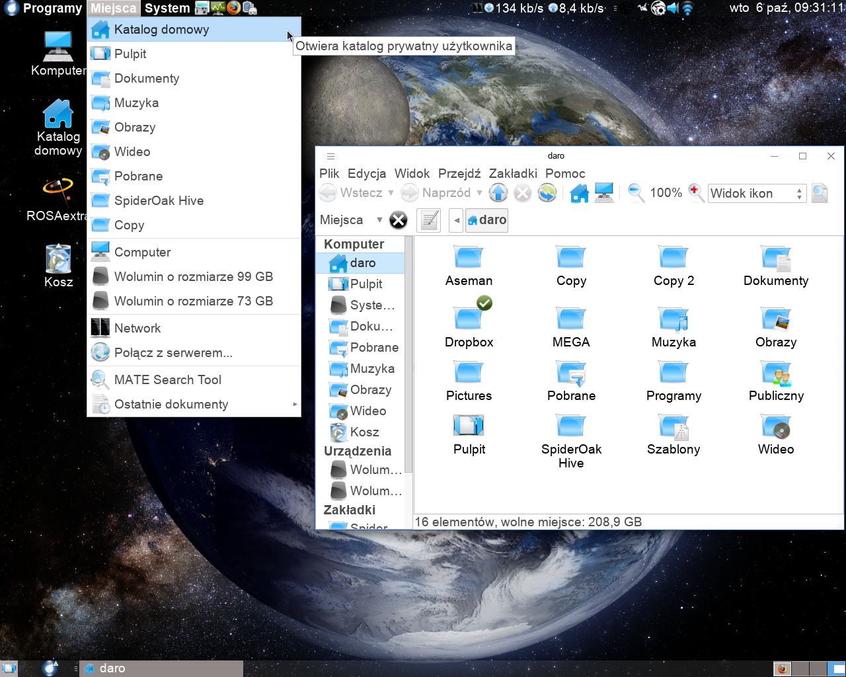Expand the Miejsca side pane dropdown
Image resolution: width=846 pixels, height=677 pixels.
click(x=379, y=220)
